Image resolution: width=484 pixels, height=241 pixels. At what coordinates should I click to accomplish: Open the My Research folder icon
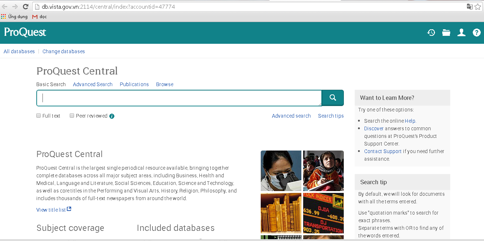coord(446,33)
